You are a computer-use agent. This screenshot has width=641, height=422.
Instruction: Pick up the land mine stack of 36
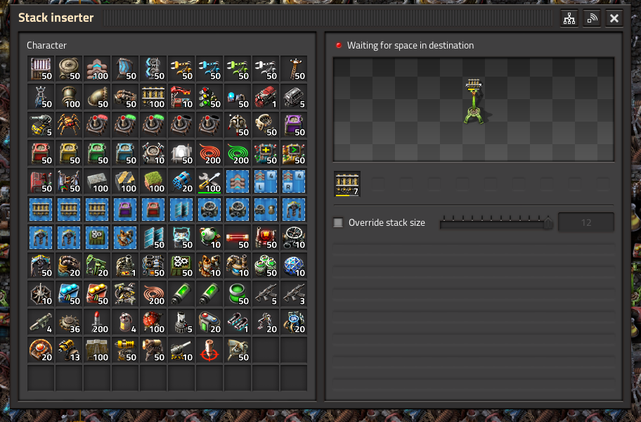tap(69, 322)
